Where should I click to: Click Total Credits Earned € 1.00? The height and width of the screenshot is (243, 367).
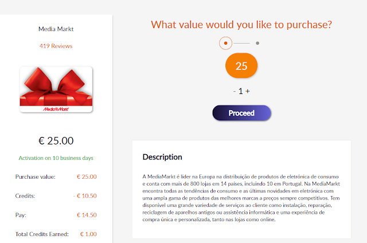[88, 234]
